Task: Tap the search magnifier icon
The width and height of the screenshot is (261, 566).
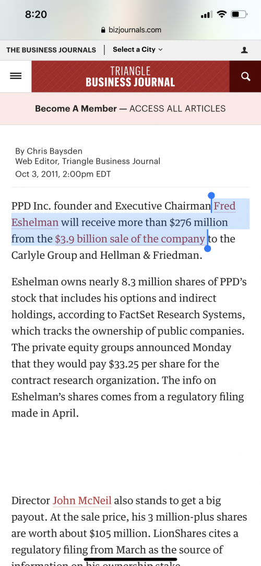Action: point(245,76)
